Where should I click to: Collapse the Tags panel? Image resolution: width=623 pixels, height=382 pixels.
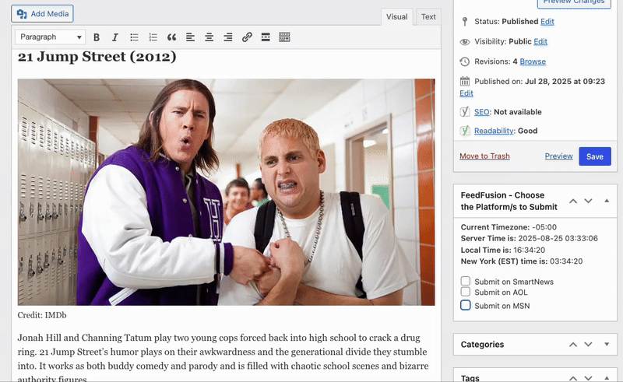click(607, 378)
